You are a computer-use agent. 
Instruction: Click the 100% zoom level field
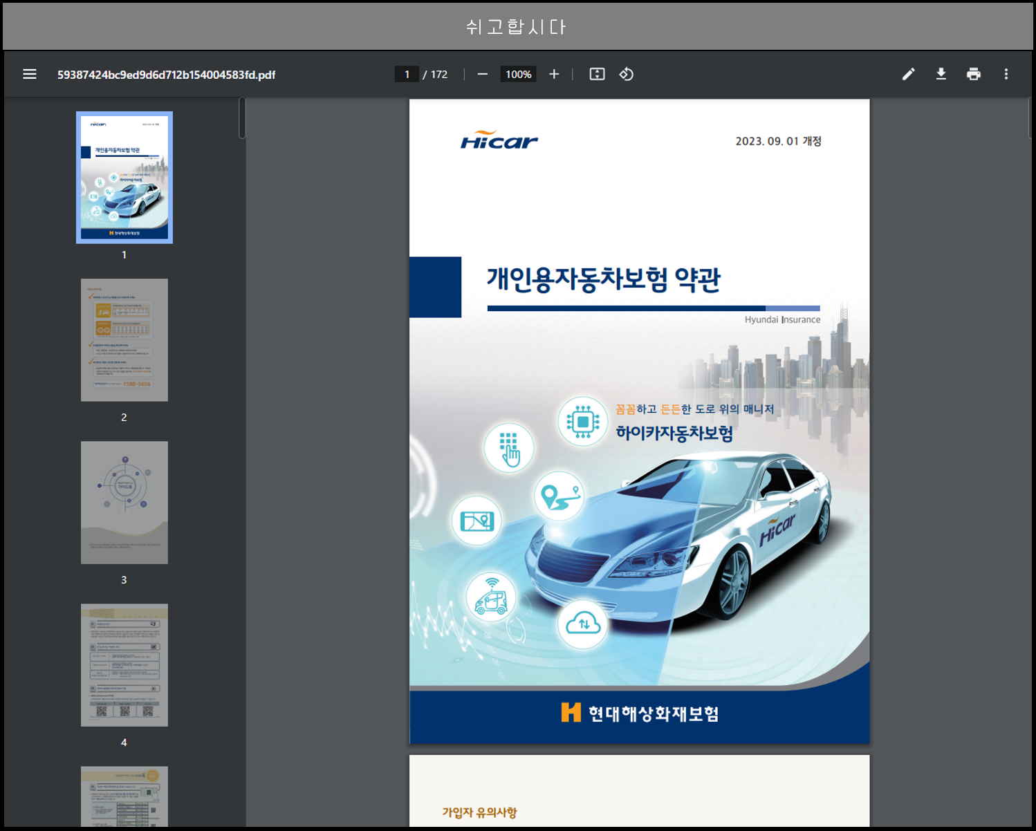519,74
